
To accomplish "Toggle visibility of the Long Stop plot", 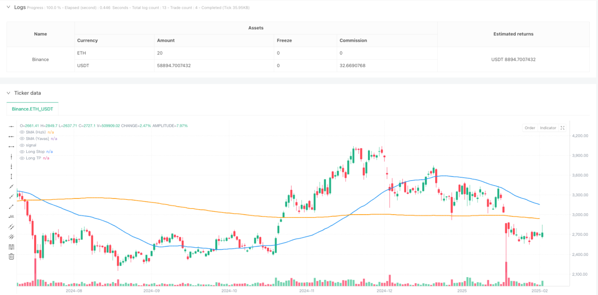I will 22,152.
